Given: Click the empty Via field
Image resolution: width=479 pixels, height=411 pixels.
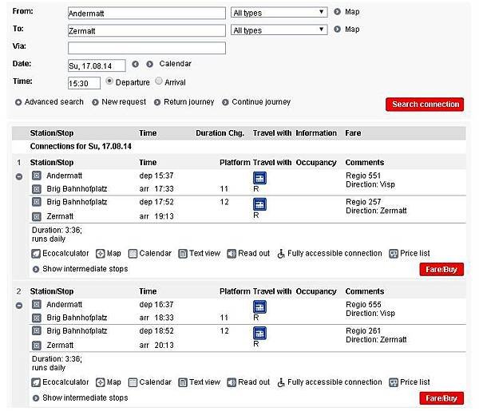Looking at the screenshot, I should click(147, 48).
